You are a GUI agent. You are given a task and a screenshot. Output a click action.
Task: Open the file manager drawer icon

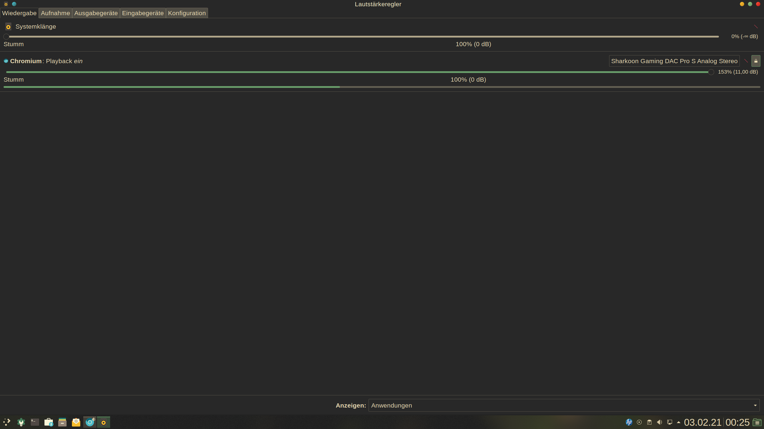tap(62, 422)
